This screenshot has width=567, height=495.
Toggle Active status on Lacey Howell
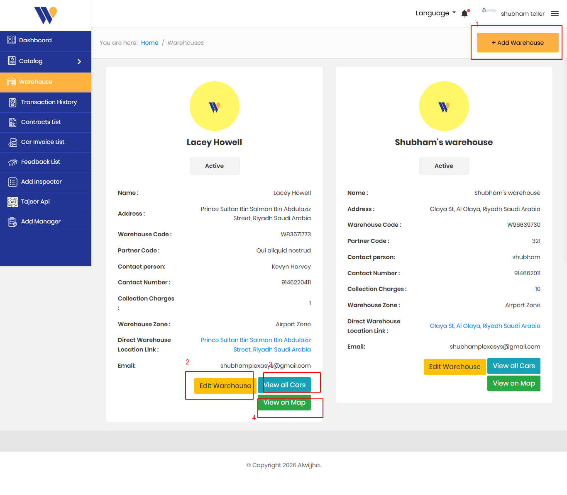click(214, 166)
